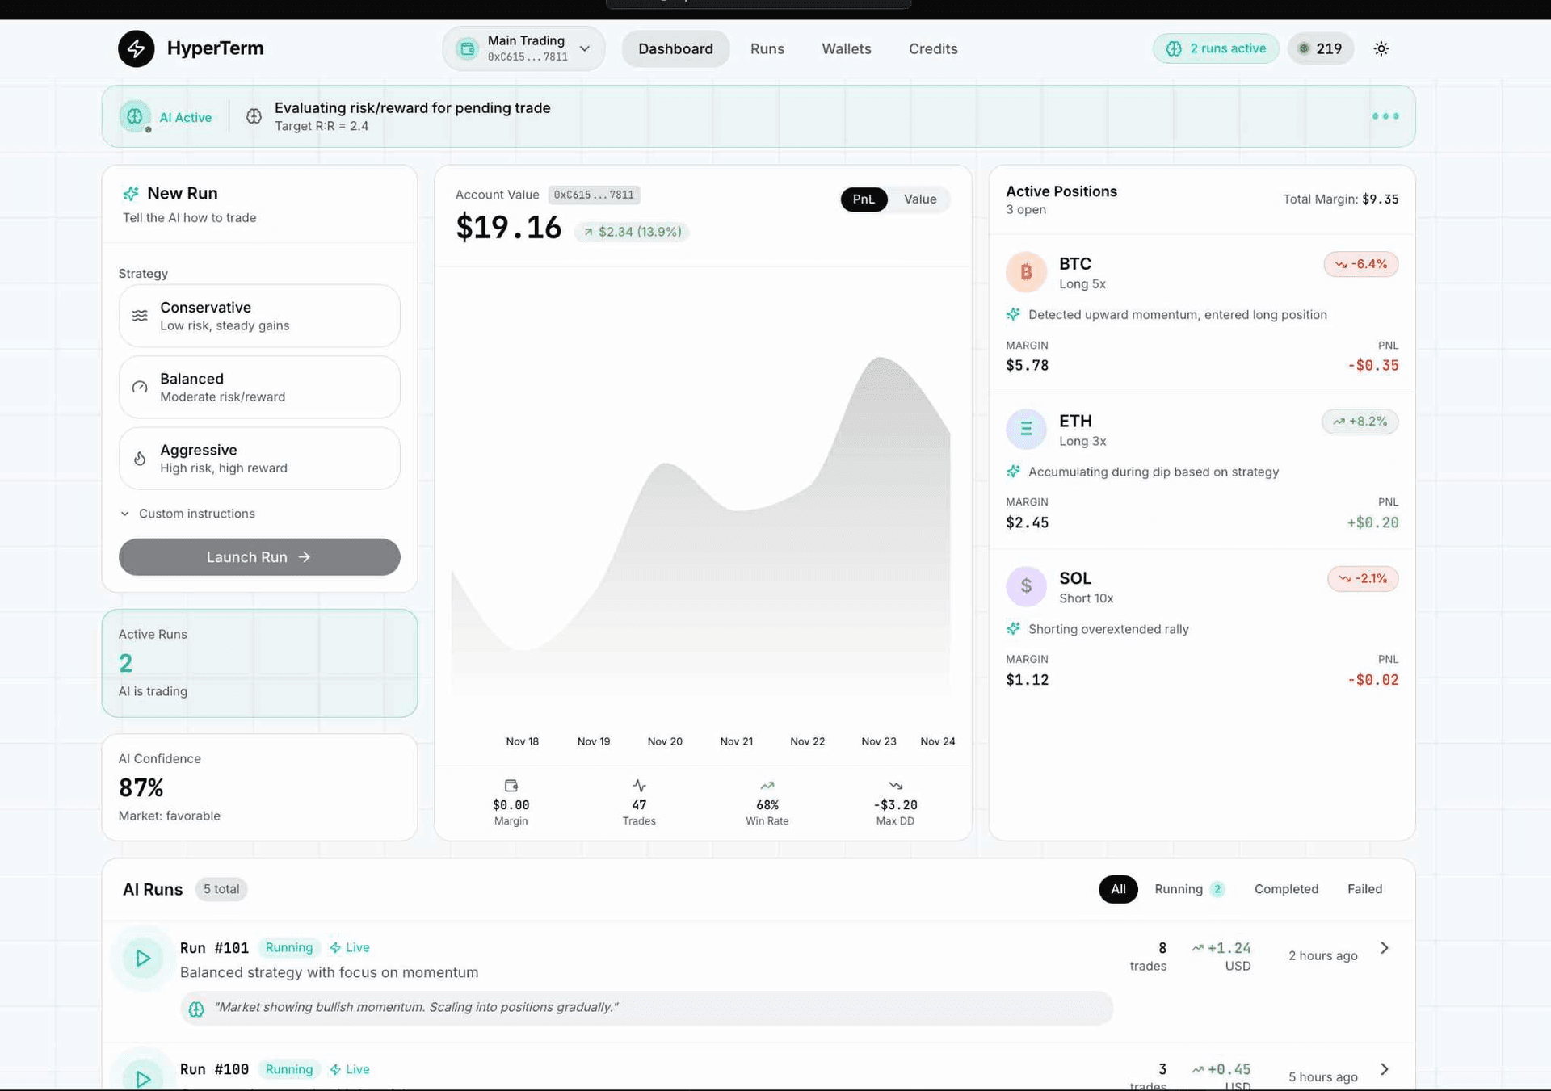Click the -6.4% badge on BTC position
The width and height of the screenshot is (1551, 1091).
point(1361,264)
